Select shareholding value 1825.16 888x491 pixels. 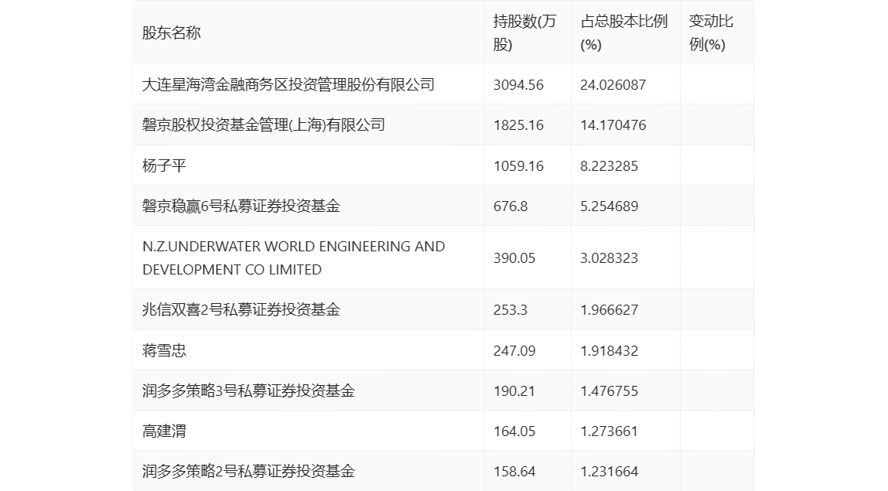(x=518, y=125)
